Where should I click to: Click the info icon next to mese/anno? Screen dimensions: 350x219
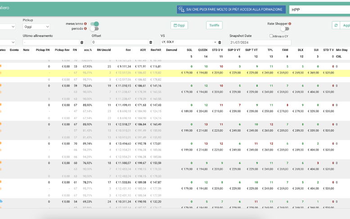tap(85, 23)
